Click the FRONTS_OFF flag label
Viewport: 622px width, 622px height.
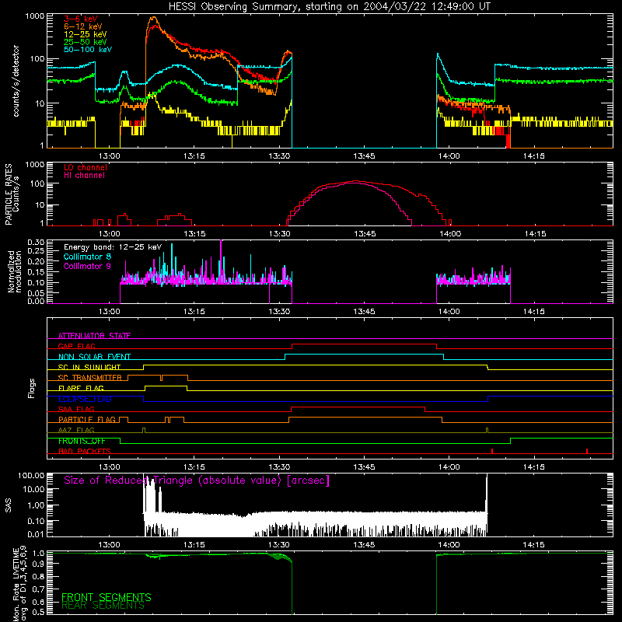pos(82,441)
